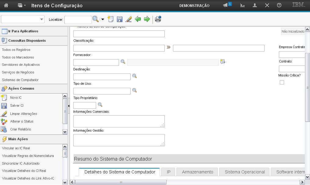This screenshot has height=185, width=310.
Task: Toggle the Missão Crítica checkbox
Action: [x=282, y=82]
